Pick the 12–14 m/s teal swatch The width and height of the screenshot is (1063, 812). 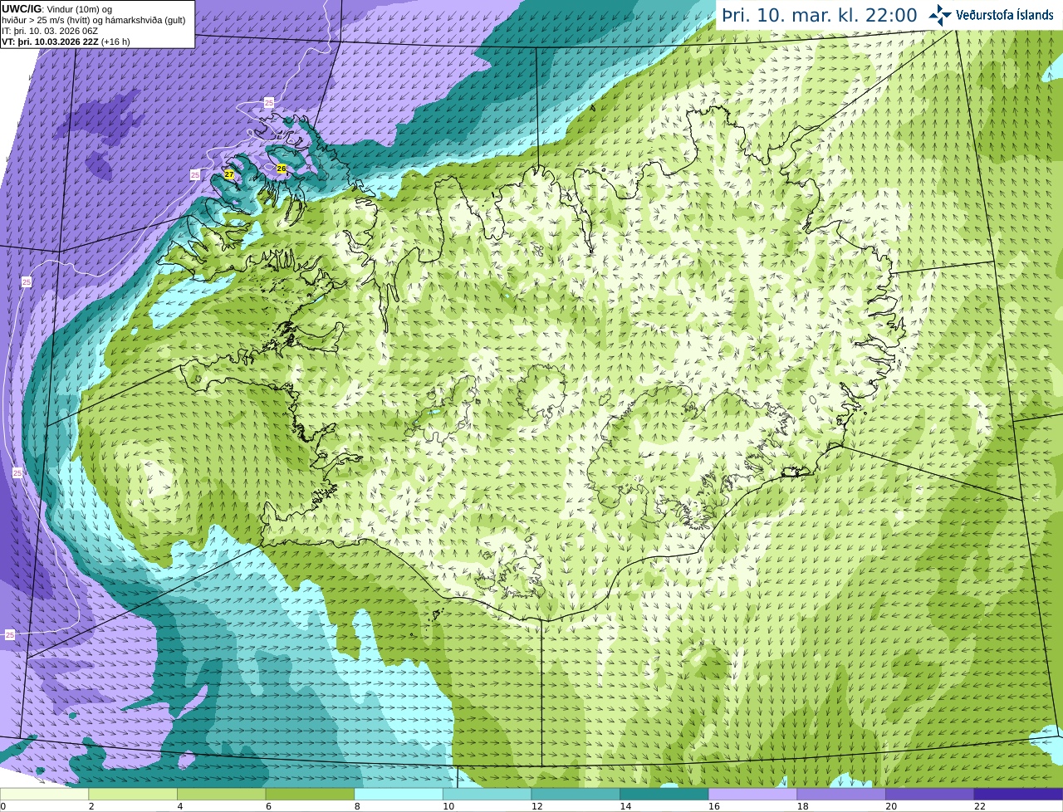pos(576,795)
